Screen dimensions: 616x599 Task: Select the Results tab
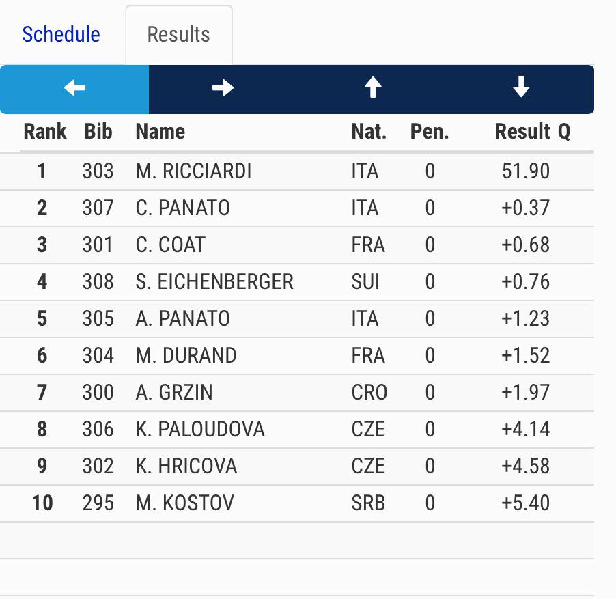click(178, 35)
